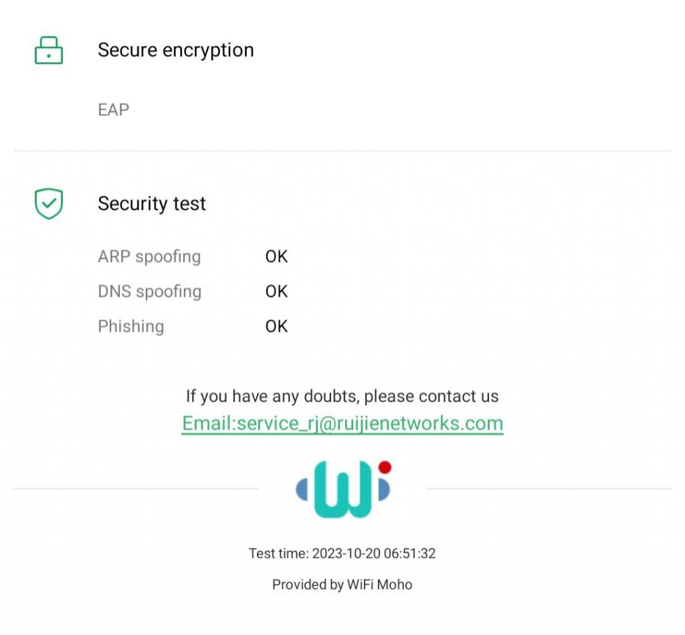Click the ARP spoofing label
The width and height of the screenshot is (685, 635).
(x=149, y=256)
